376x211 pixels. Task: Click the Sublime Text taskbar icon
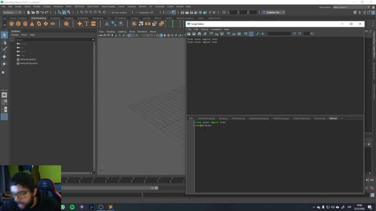coord(110,207)
